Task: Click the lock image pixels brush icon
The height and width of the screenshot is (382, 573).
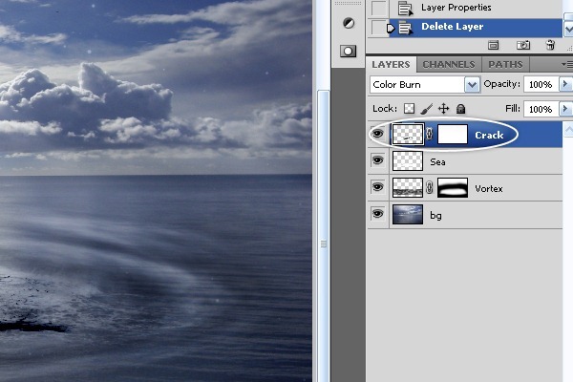Action: pos(427,110)
